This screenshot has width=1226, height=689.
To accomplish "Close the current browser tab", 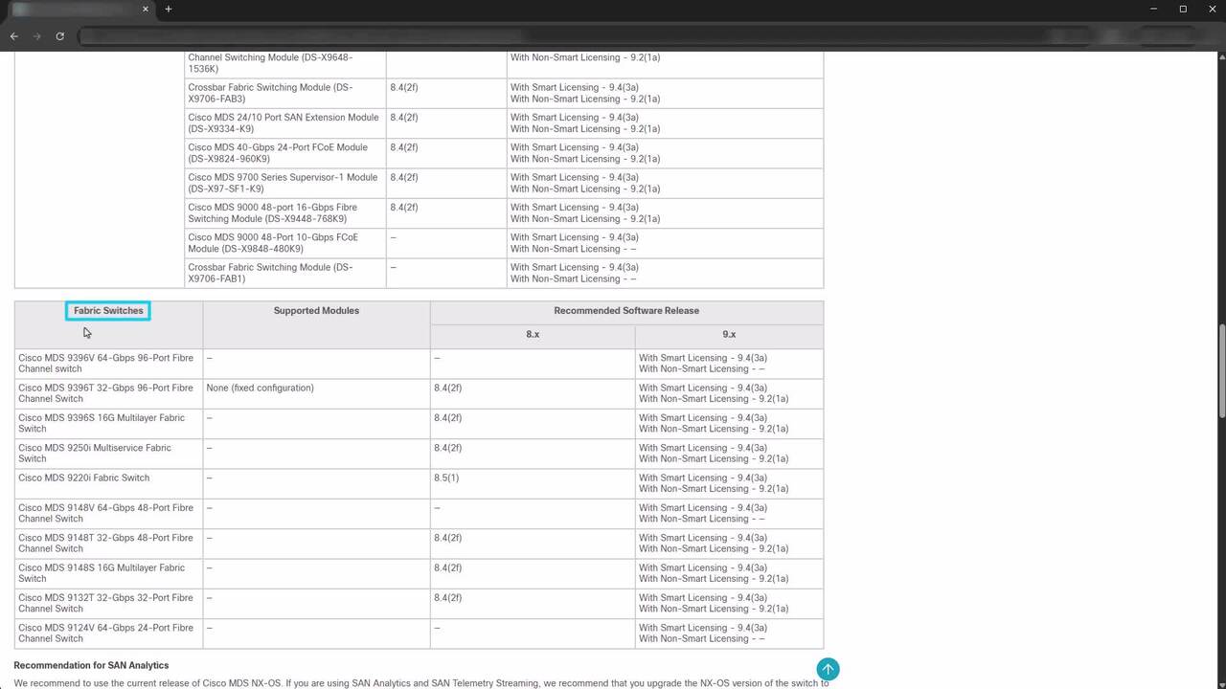I will [x=146, y=10].
